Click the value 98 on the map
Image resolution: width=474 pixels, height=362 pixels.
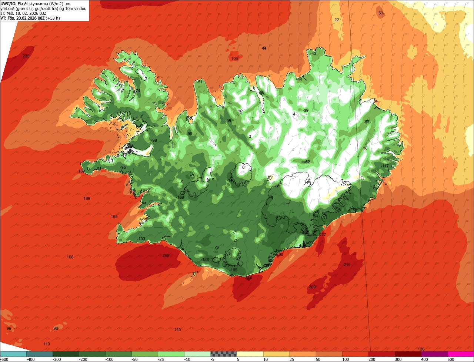(56, 328)
